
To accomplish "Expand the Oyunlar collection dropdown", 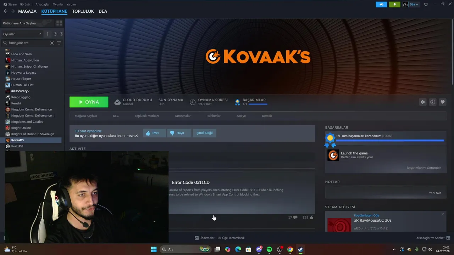I will 22,34.
